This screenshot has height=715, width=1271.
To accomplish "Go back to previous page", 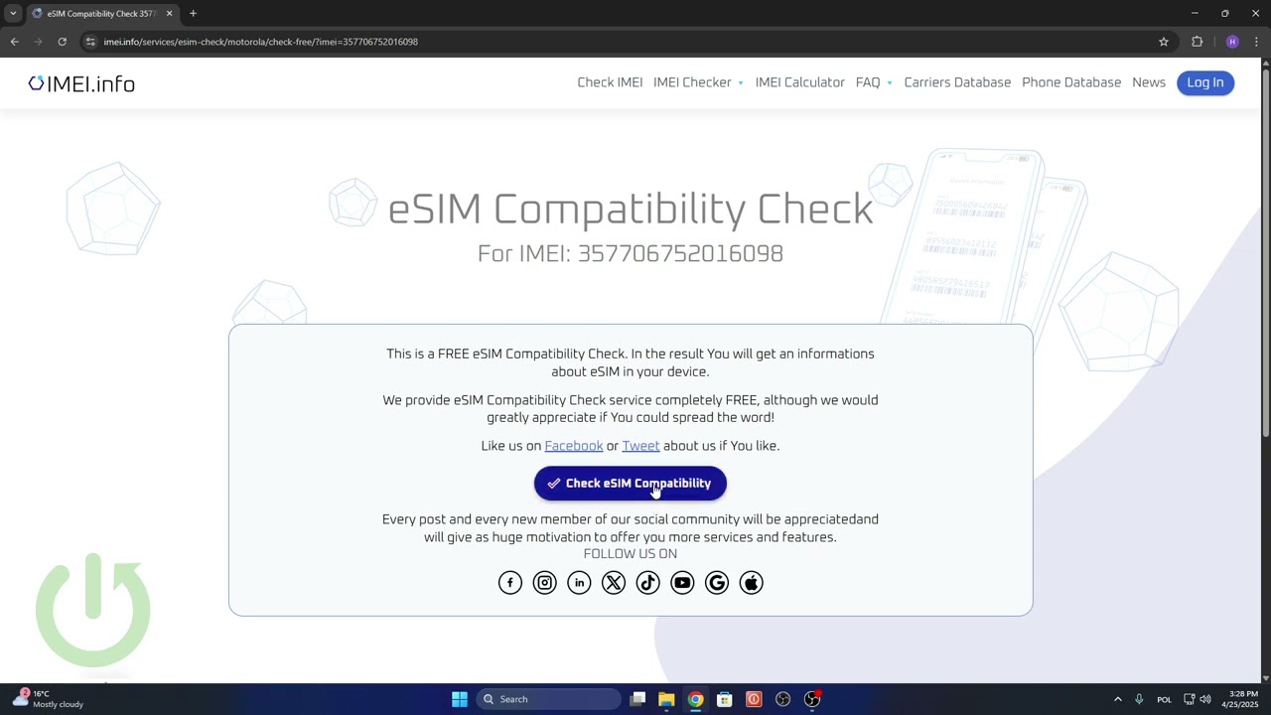I will [14, 42].
